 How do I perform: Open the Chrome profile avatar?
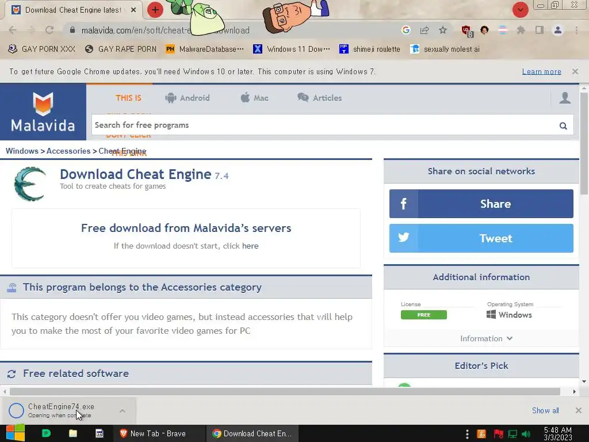point(558,30)
